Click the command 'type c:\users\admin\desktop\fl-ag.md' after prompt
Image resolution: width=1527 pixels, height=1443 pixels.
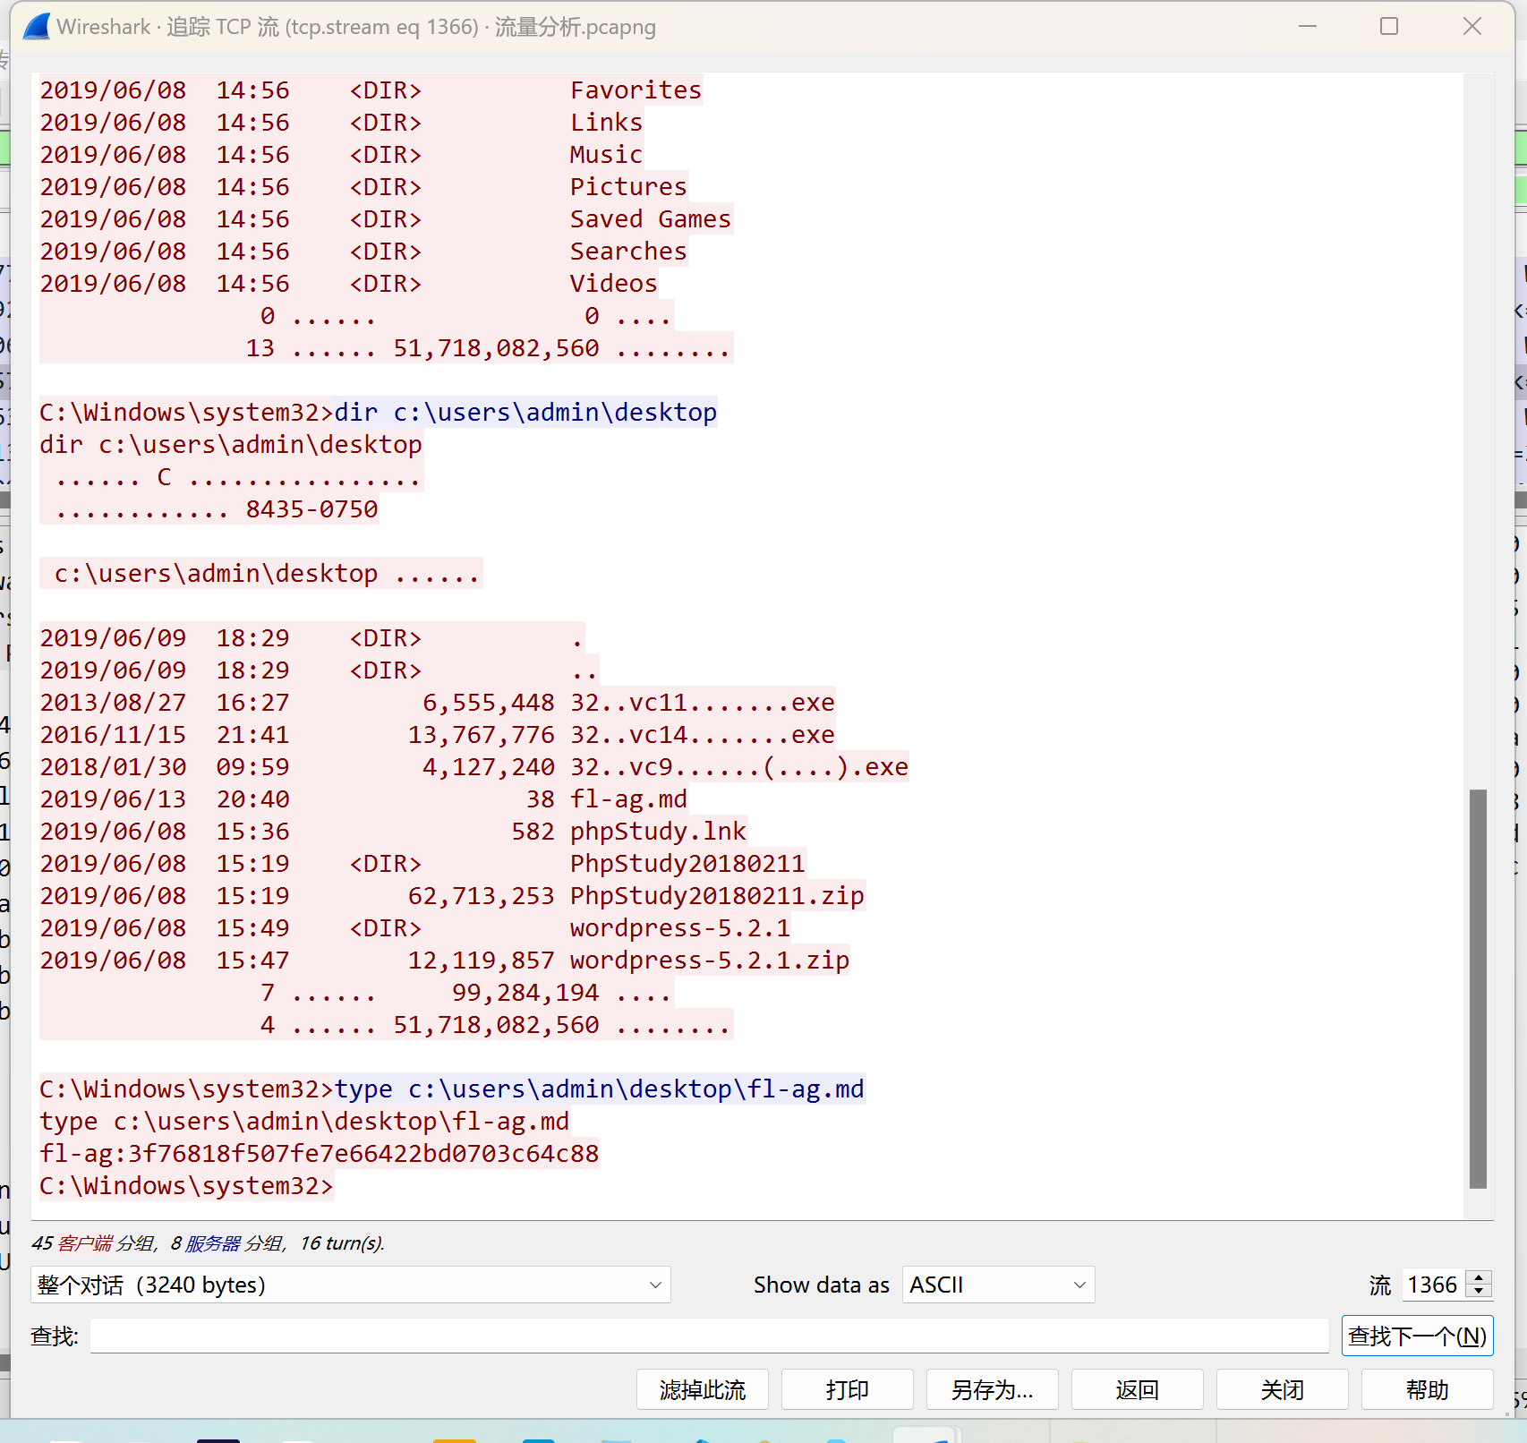(x=600, y=1089)
